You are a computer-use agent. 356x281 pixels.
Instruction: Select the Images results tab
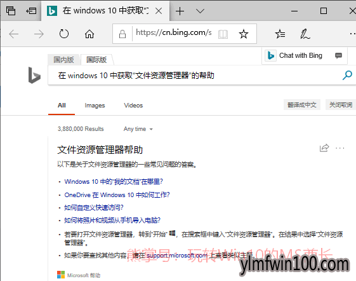click(x=95, y=106)
